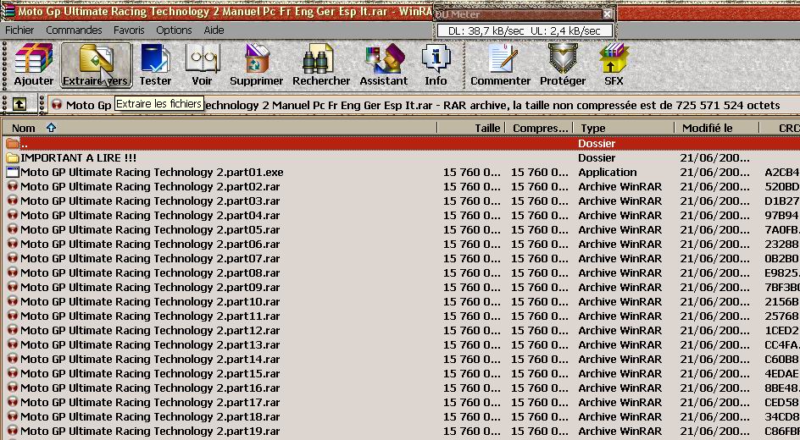Select the part03.rar file name
This screenshot has width=800, height=440.
150,201
